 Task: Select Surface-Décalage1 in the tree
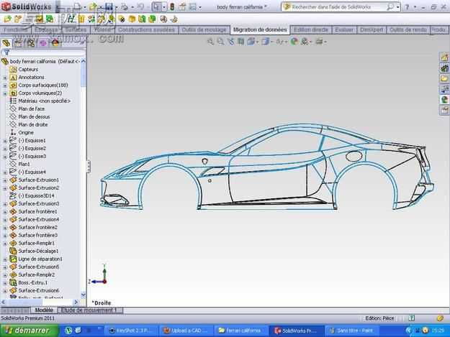click(38, 251)
